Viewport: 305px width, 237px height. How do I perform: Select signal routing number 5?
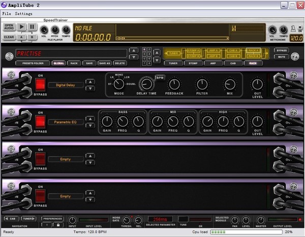click(144, 58)
